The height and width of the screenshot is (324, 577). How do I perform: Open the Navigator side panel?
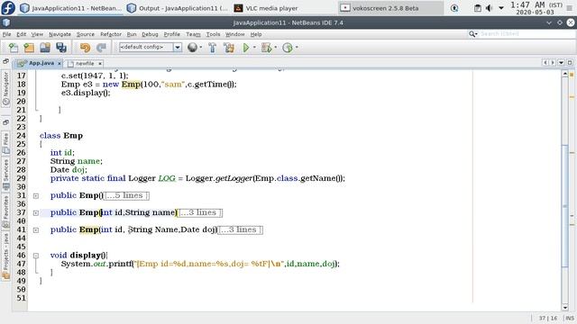[x=6, y=88]
